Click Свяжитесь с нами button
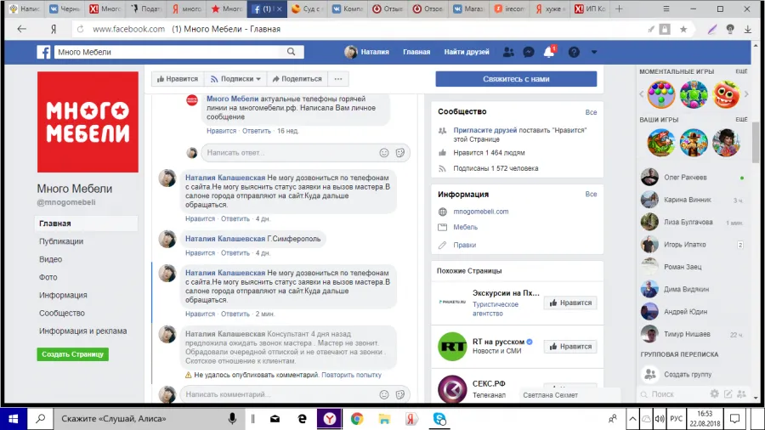This screenshot has height=430, width=765. [x=516, y=79]
